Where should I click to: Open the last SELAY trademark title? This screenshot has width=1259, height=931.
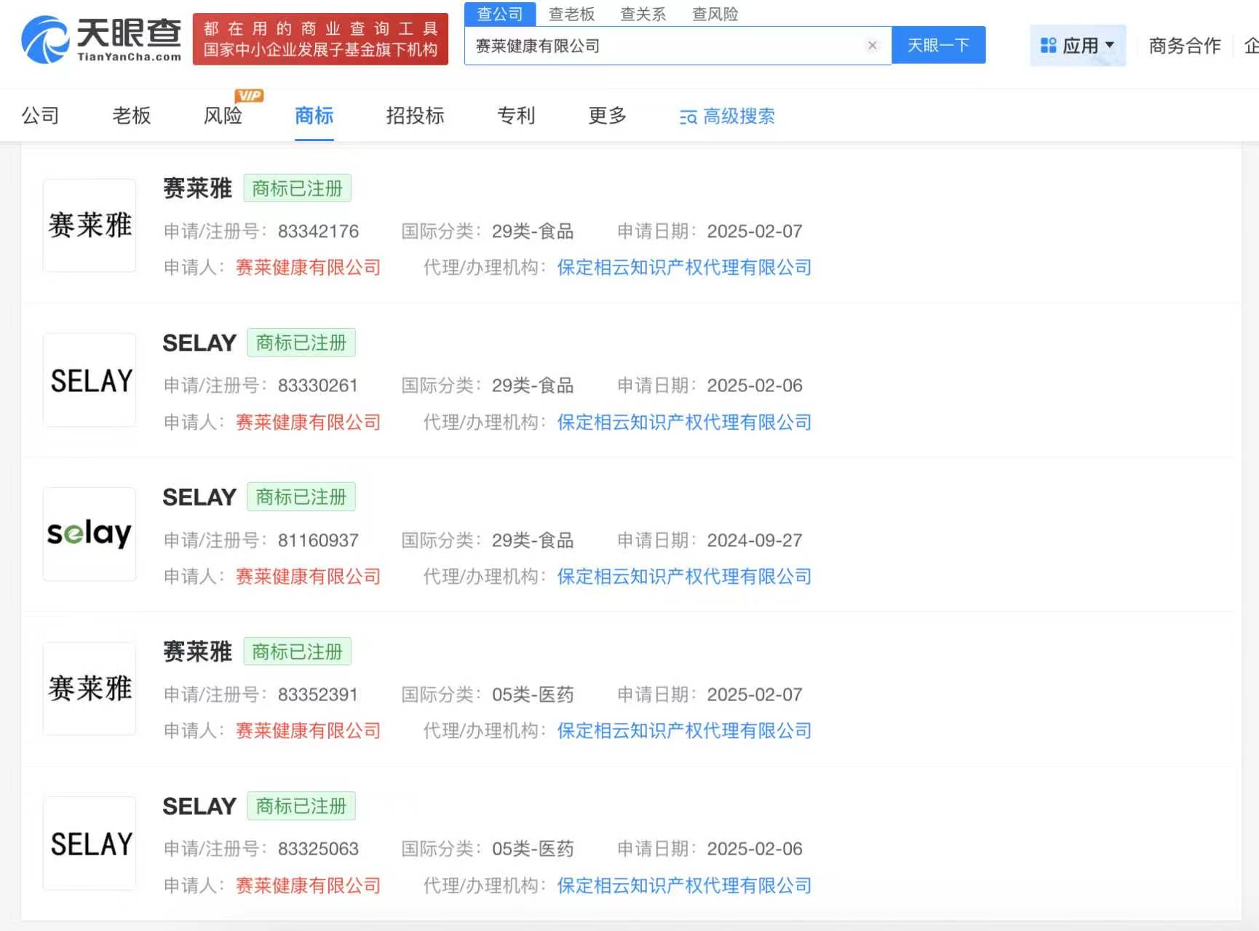[x=199, y=806]
